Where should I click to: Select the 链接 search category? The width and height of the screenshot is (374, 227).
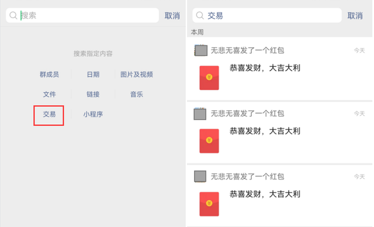(x=93, y=95)
